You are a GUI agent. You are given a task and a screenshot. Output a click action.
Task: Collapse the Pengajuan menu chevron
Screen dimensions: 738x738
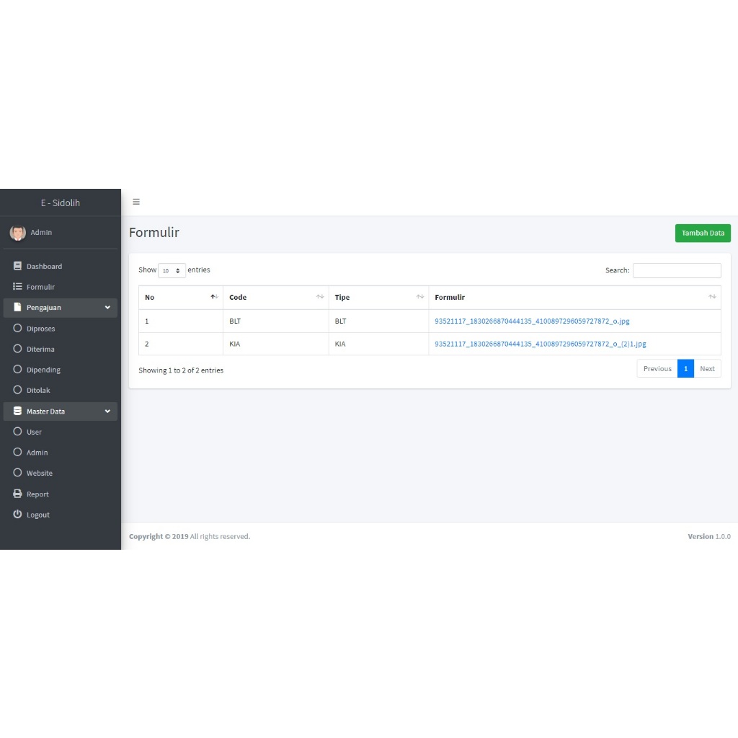(x=107, y=307)
